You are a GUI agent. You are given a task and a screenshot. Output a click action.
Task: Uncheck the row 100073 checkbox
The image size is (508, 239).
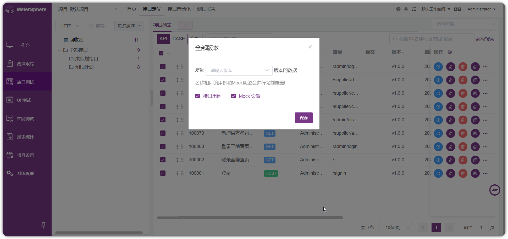coord(163,133)
